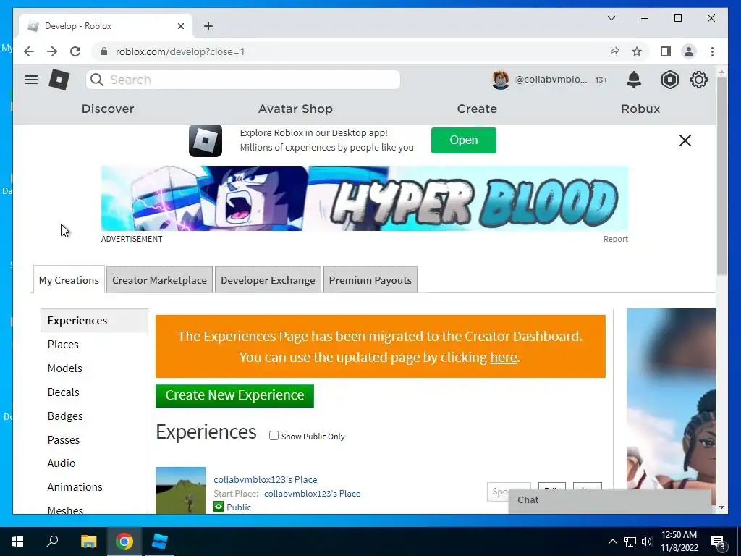Select Badges in the sidebar
Image resolution: width=741 pixels, height=556 pixels.
(65, 416)
